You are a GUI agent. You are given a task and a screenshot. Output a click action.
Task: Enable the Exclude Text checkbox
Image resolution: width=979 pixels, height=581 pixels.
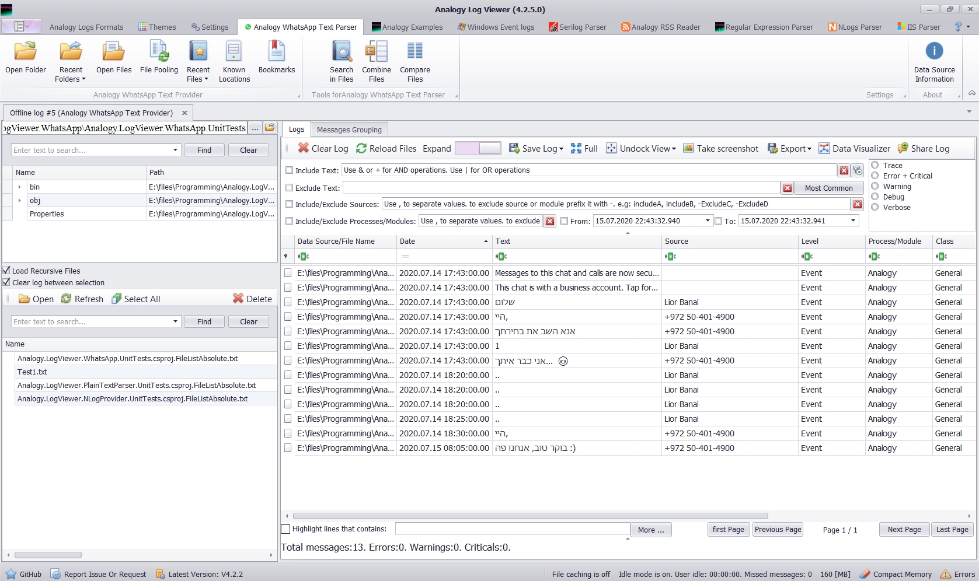pyautogui.click(x=289, y=188)
